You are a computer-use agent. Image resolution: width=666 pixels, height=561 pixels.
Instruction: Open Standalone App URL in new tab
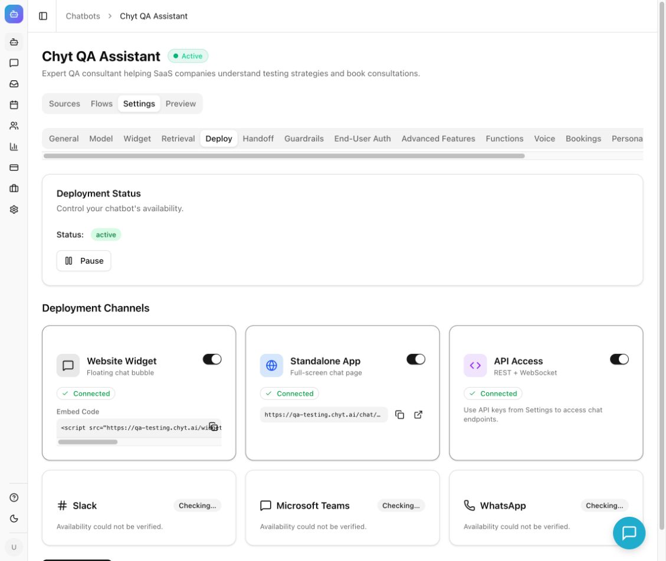[418, 415]
